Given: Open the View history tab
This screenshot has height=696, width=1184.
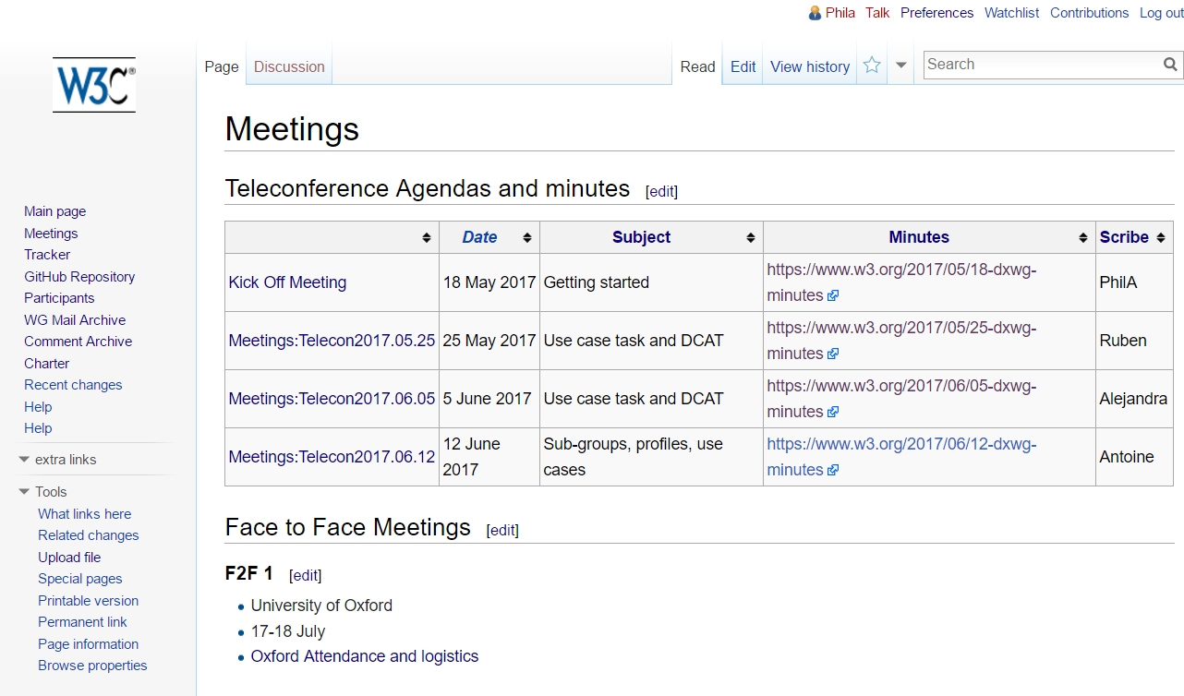Looking at the screenshot, I should click(810, 66).
